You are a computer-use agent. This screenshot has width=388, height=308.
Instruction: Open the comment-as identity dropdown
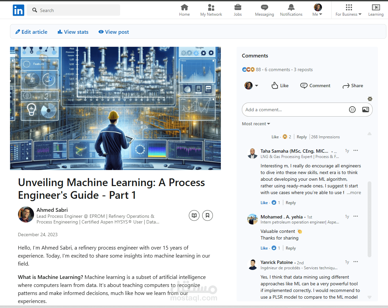251,86
